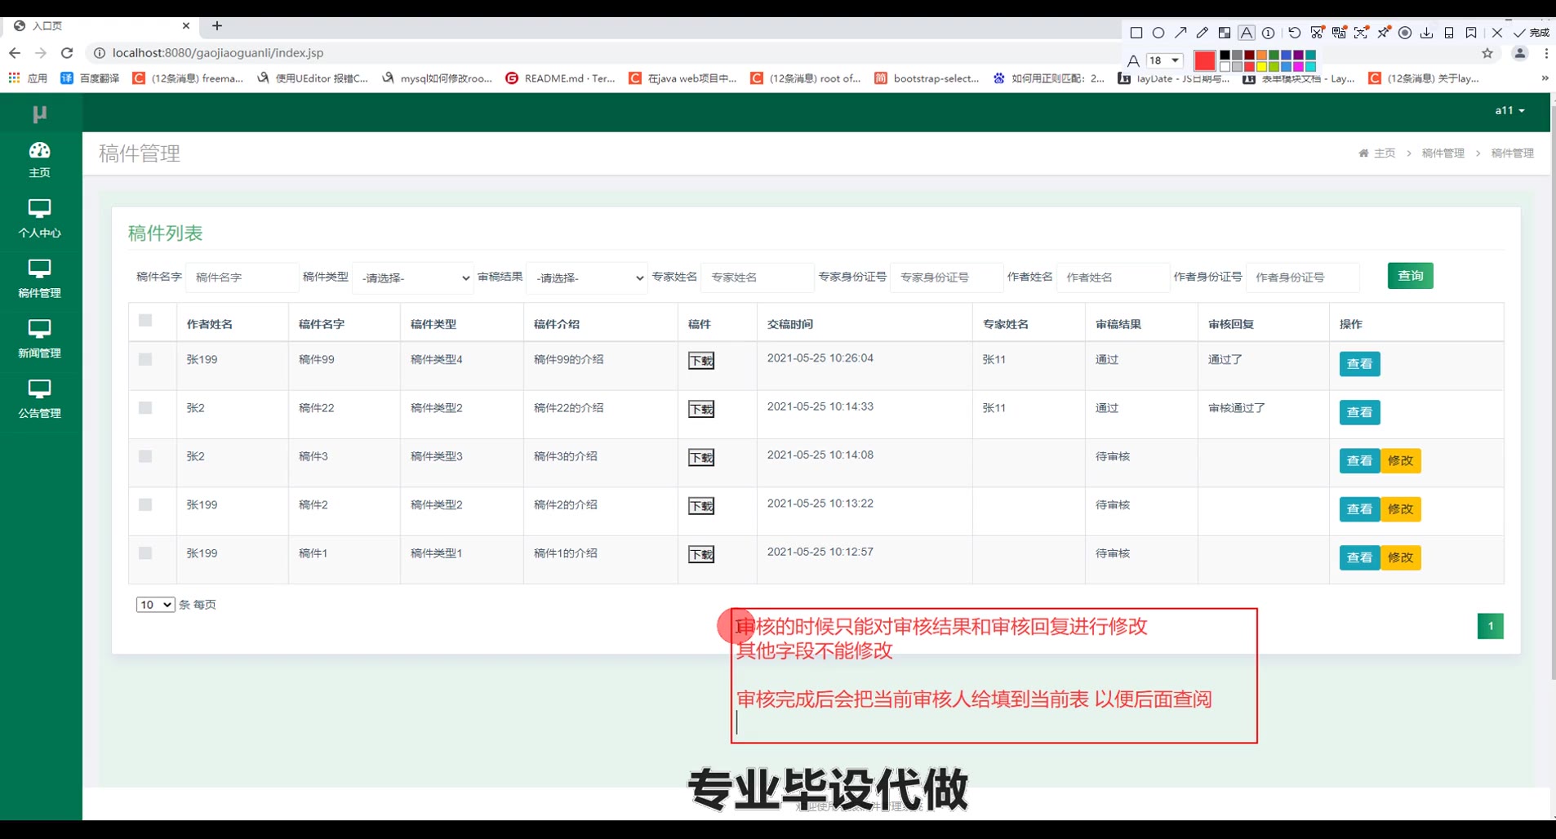Undo the last annotation
The width and height of the screenshot is (1556, 839).
point(1295,33)
